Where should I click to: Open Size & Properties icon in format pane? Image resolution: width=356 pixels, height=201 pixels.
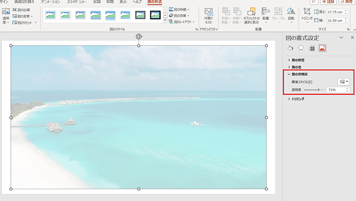(312, 48)
